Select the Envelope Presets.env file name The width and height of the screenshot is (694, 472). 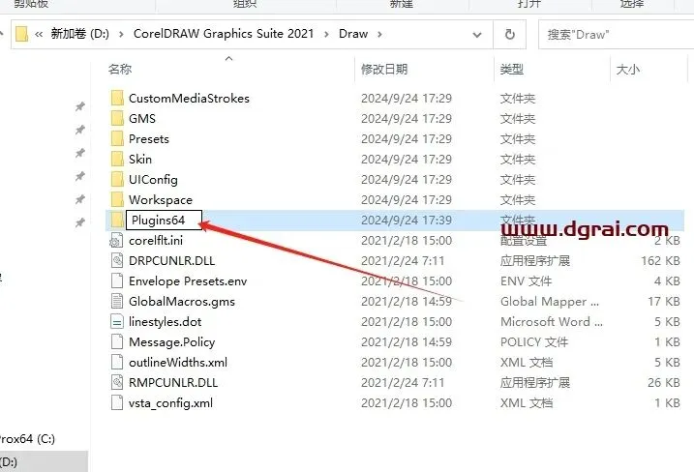[x=188, y=280]
